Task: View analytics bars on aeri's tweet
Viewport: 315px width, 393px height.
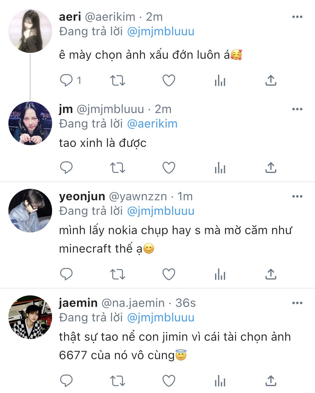Action: (x=220, y=81)
